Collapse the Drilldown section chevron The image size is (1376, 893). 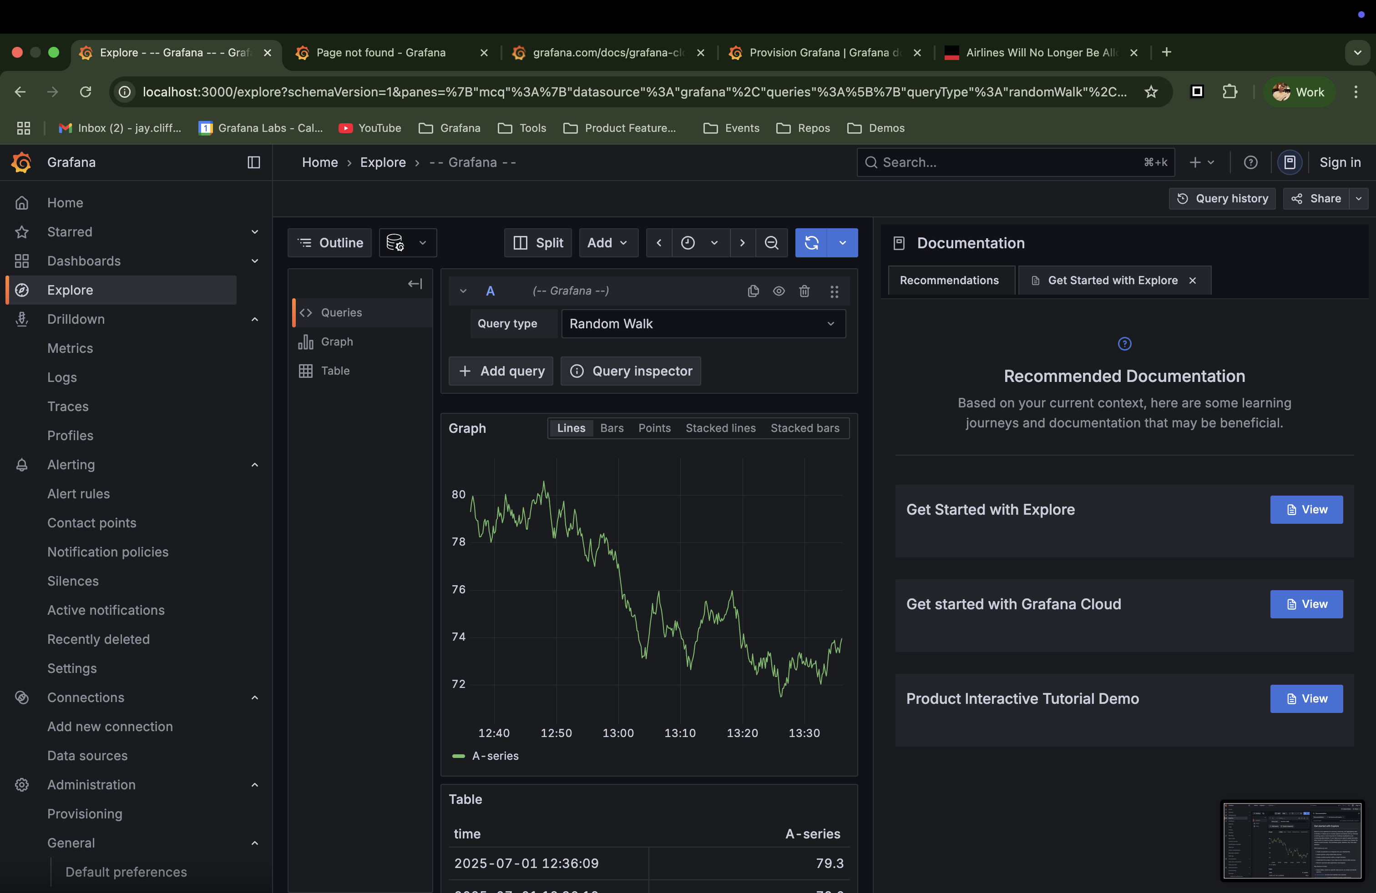coord(255,319)
